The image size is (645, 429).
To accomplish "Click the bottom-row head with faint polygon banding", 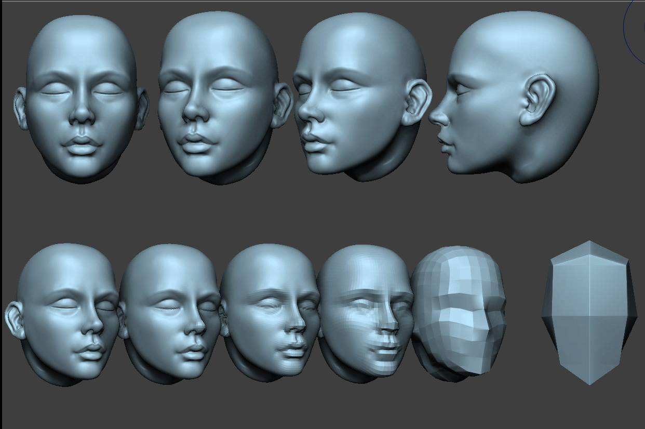I will click(x=269, y=313).
